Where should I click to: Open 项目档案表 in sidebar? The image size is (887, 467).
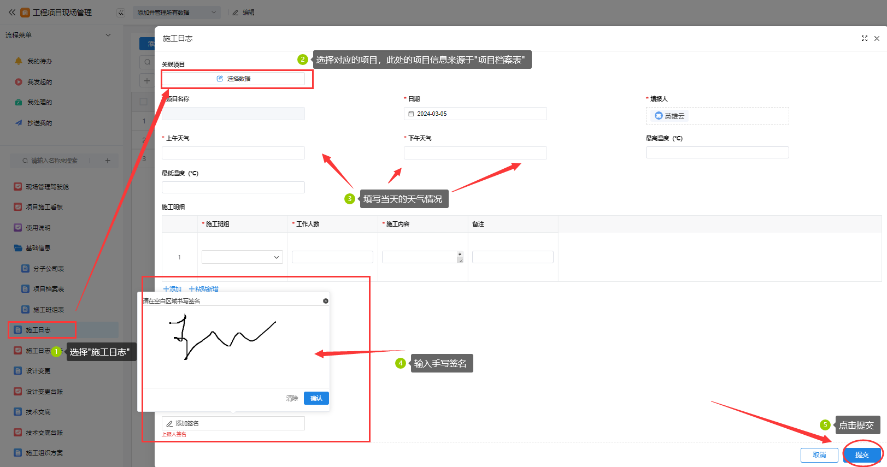coord(48,289)
